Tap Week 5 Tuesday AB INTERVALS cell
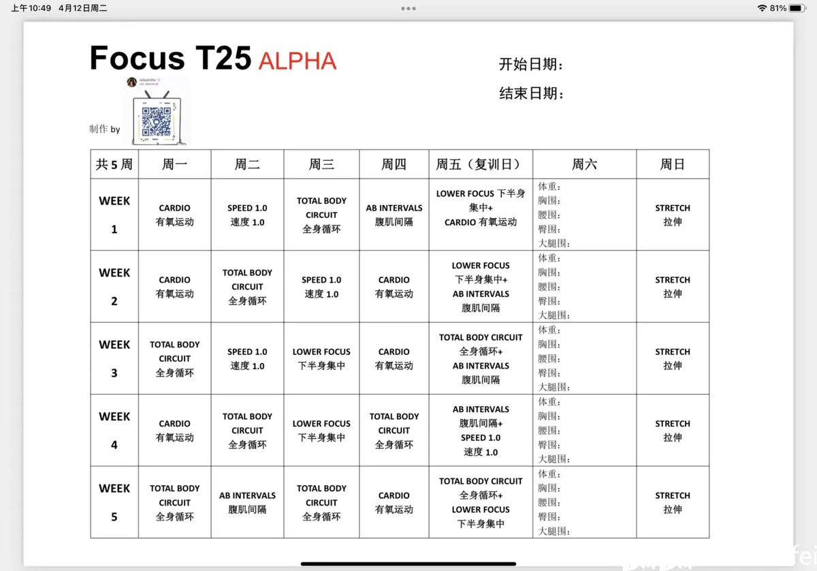Image resolution: width=817 pixels, height=571 pixels. pyautogui.click(x=247, y=502)
